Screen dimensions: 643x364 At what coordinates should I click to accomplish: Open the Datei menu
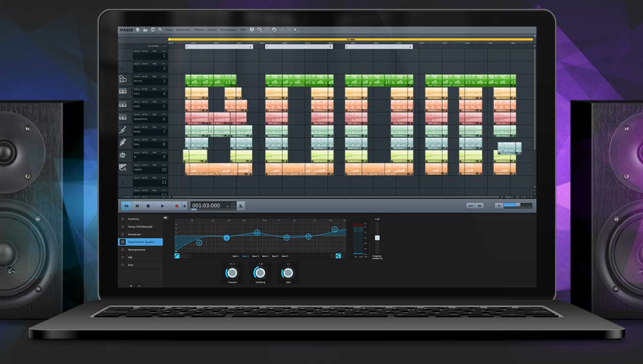click(x=170, y=30)
